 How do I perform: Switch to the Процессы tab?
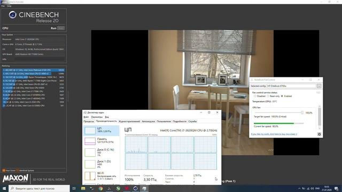click(89, 122)
